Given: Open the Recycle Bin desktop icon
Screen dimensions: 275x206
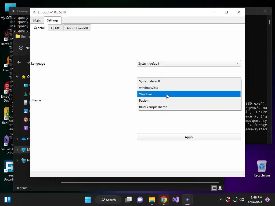Looking at the screenshot, I should click(262, 168).
